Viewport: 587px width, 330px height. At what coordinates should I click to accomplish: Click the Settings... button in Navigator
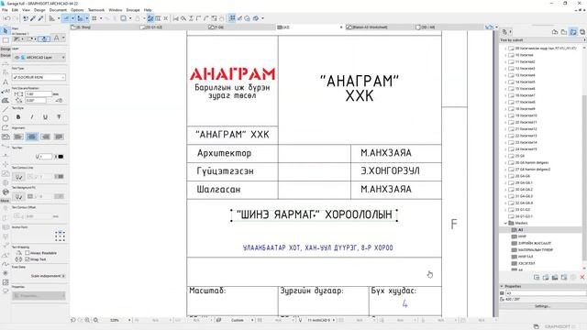[x=542, y=306]
